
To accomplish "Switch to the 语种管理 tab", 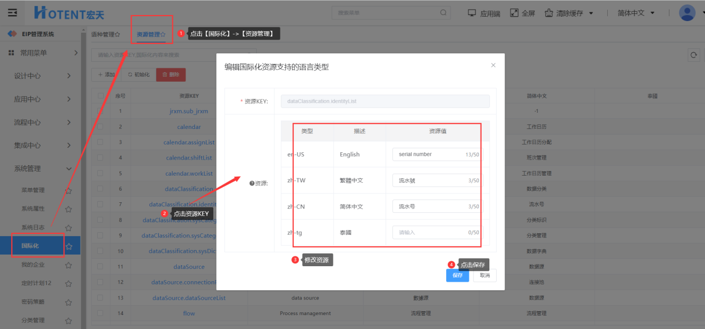I will pyautogui.click(x=105, y=34).
